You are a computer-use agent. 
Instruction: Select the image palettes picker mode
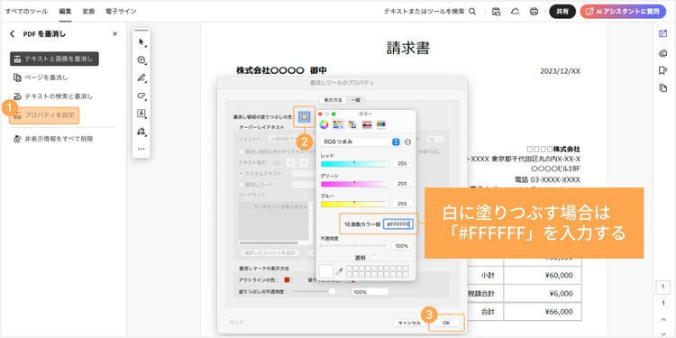click(367, 124)
